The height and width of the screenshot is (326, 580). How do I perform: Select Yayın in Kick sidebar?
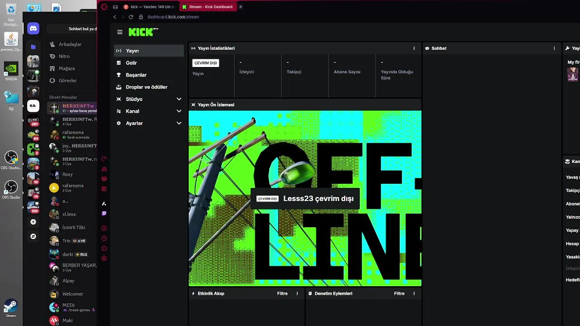(x=149, y=51)
